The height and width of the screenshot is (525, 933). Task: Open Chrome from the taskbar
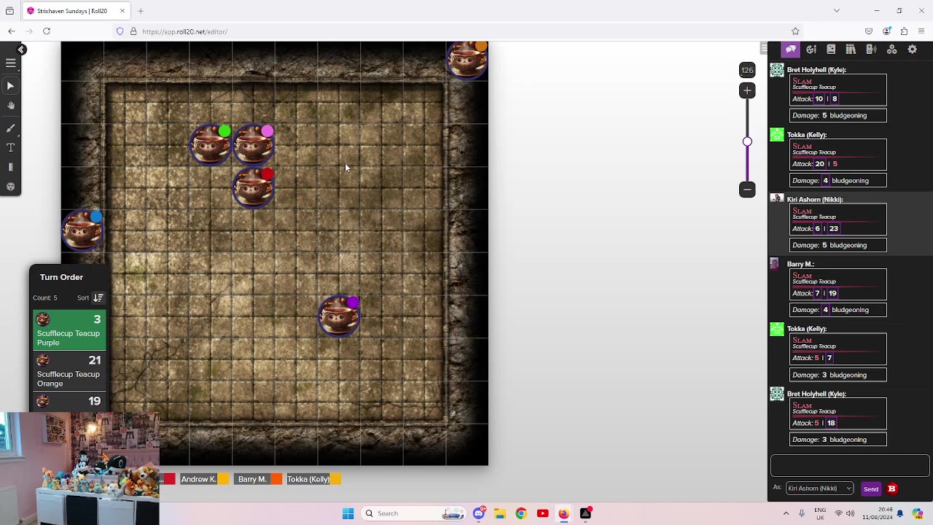(x=520, y=513)
